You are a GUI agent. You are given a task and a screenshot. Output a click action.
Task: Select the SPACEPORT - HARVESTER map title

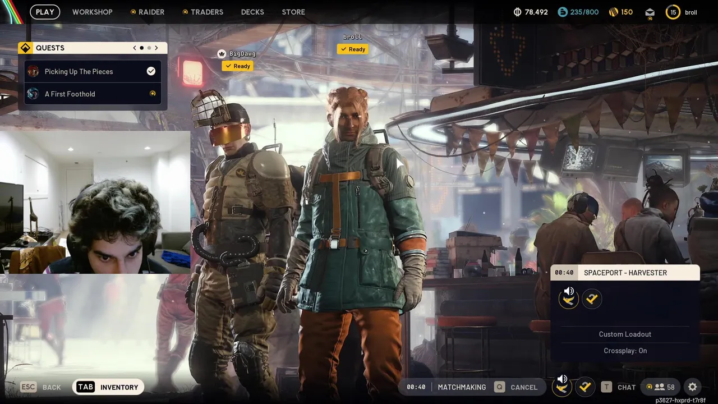[625, 273]
